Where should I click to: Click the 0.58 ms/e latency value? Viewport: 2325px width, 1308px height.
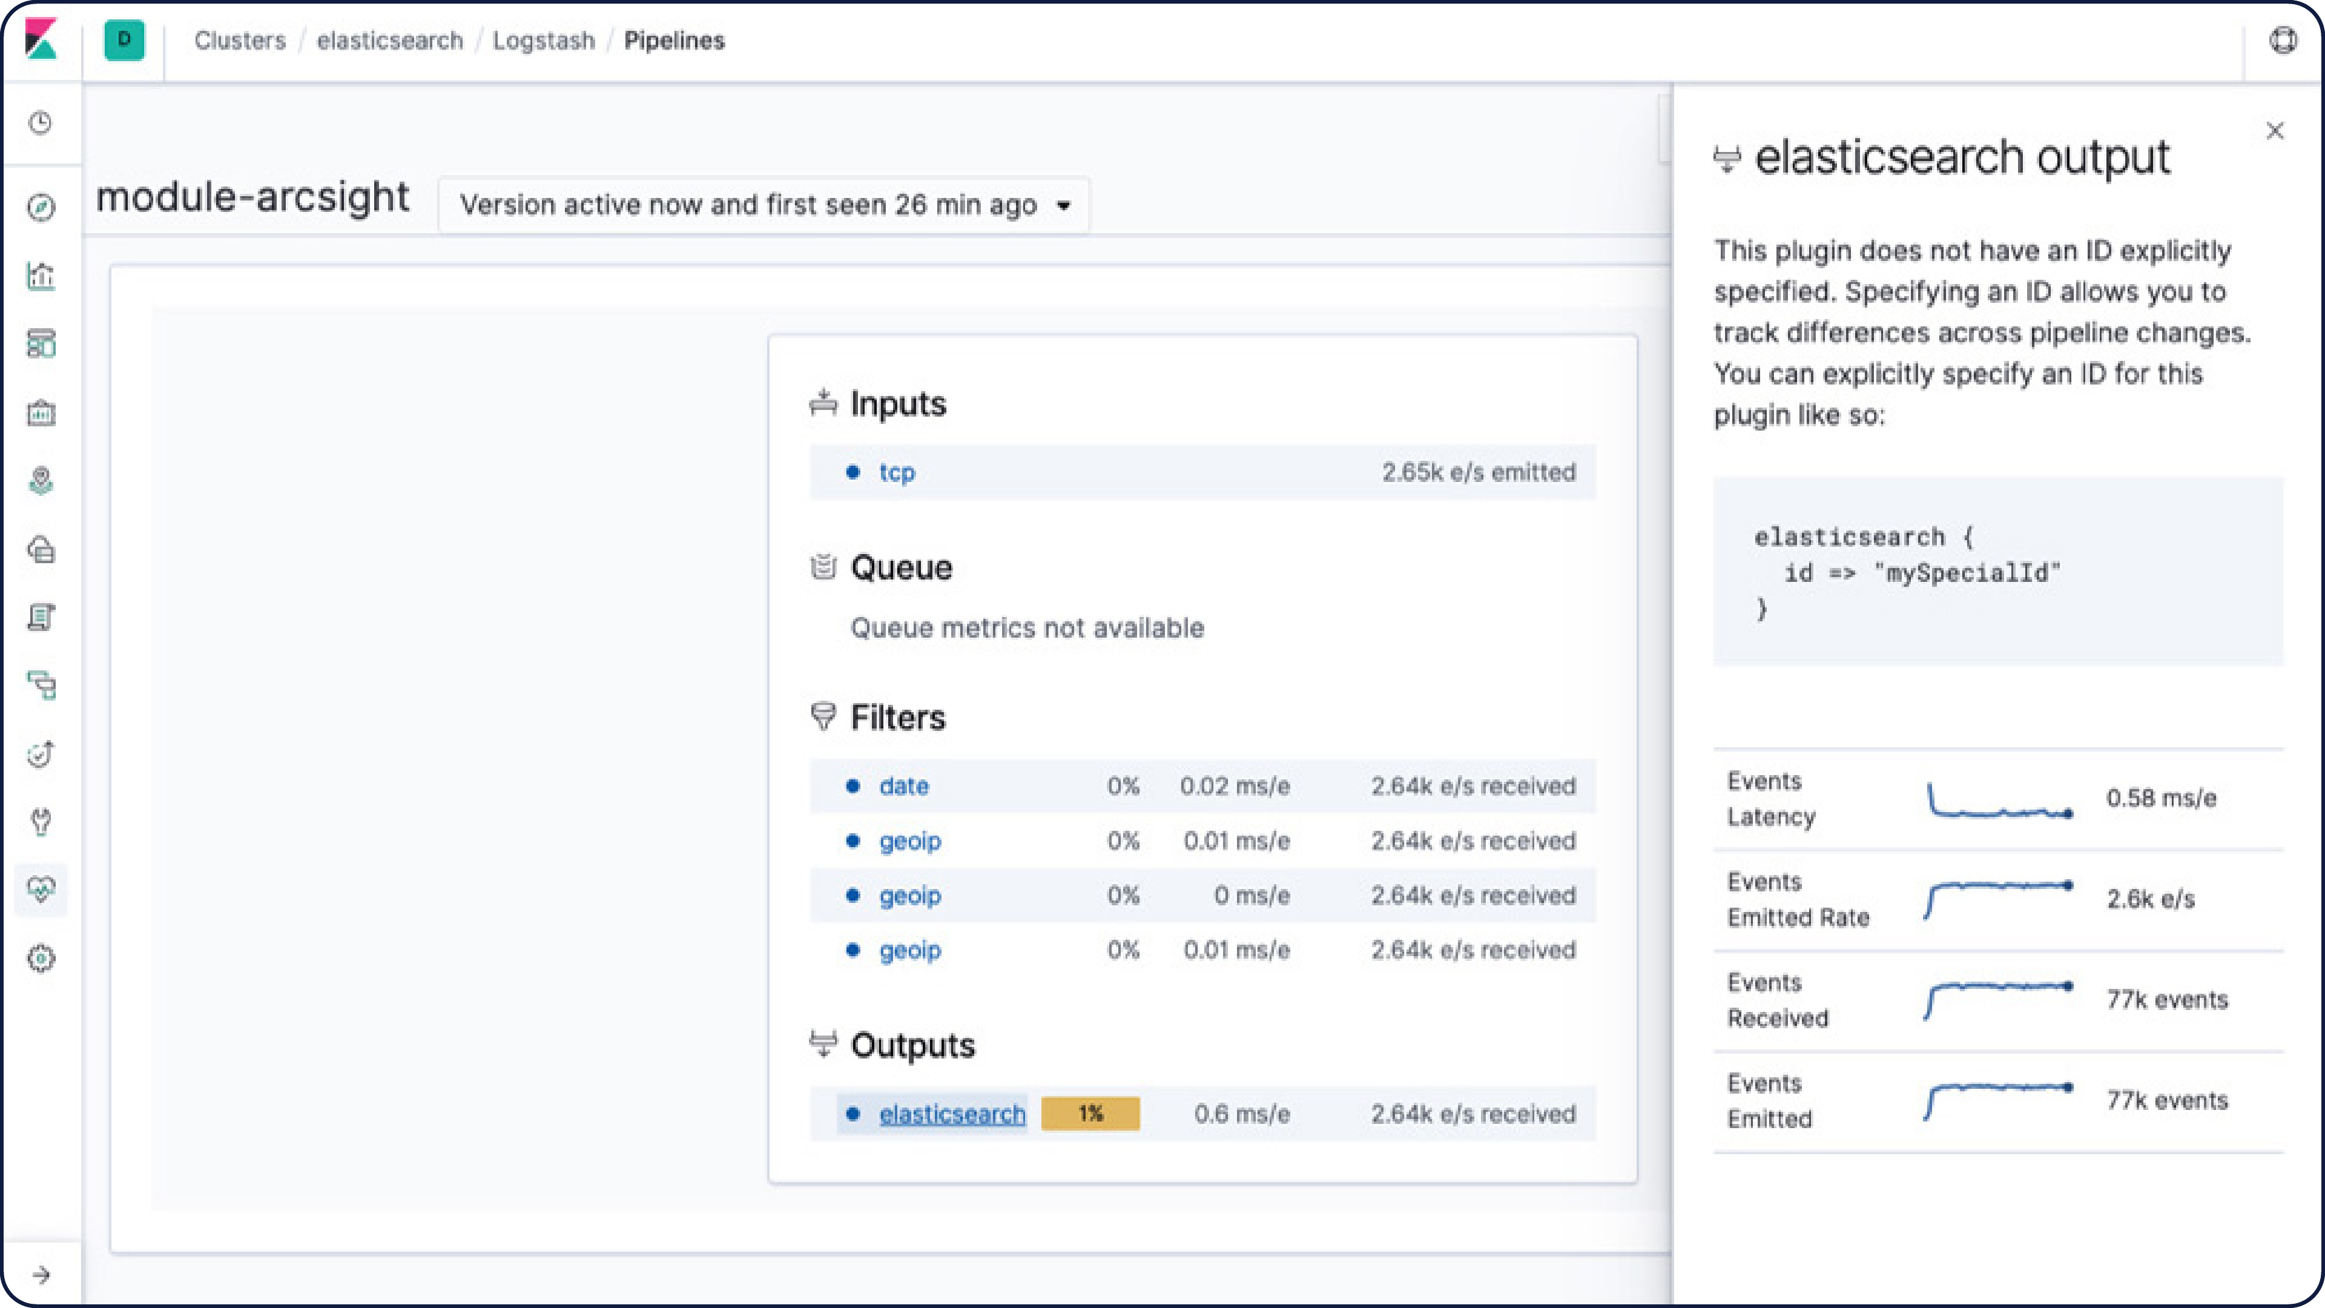(x=2162, y=798)
